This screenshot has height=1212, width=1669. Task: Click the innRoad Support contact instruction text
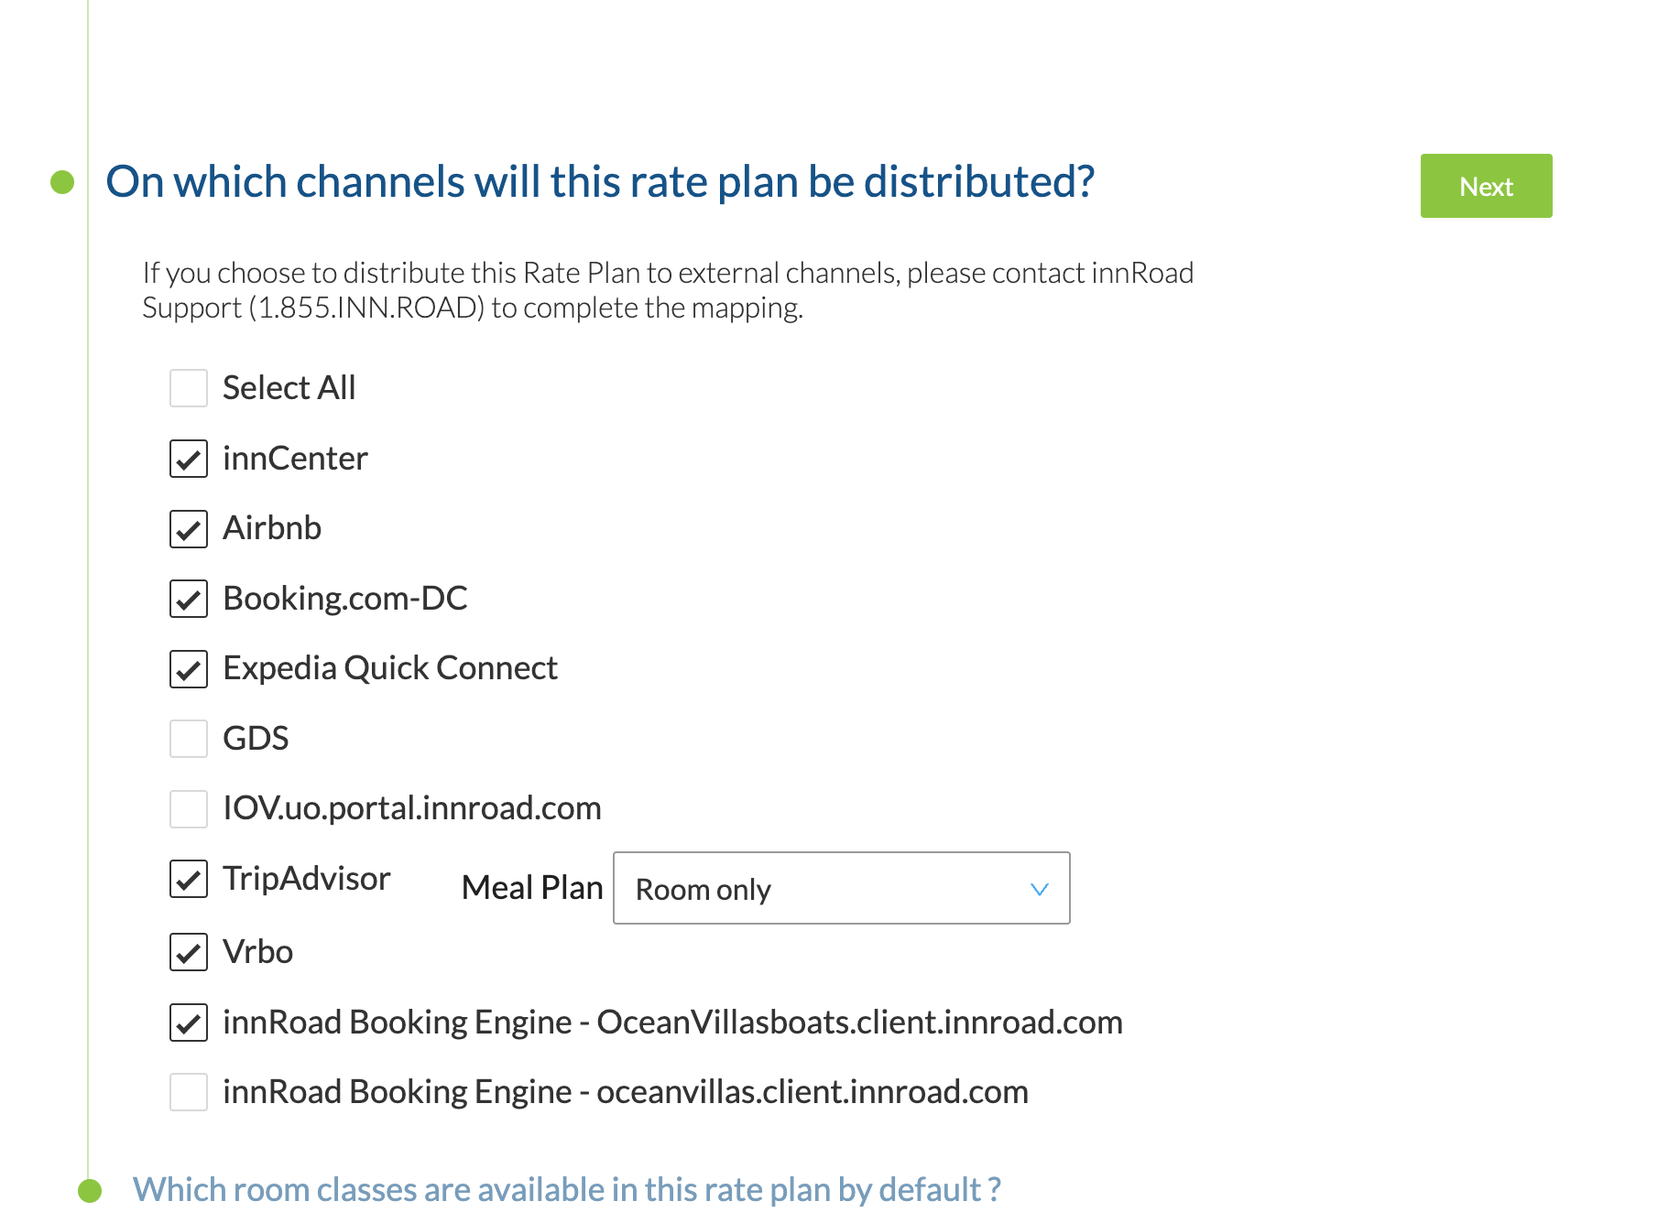668,290
